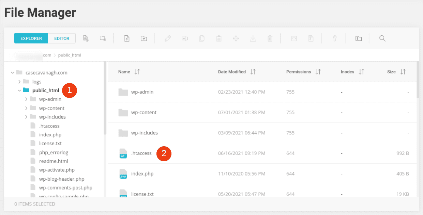Collapse the public_html tree branch
The image size is (423, 215).
coord(19,90)
